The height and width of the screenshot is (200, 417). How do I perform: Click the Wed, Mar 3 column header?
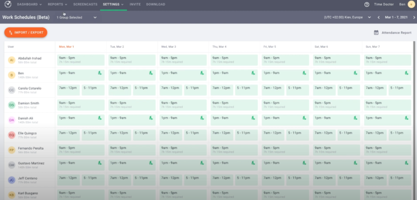point(168,47)
